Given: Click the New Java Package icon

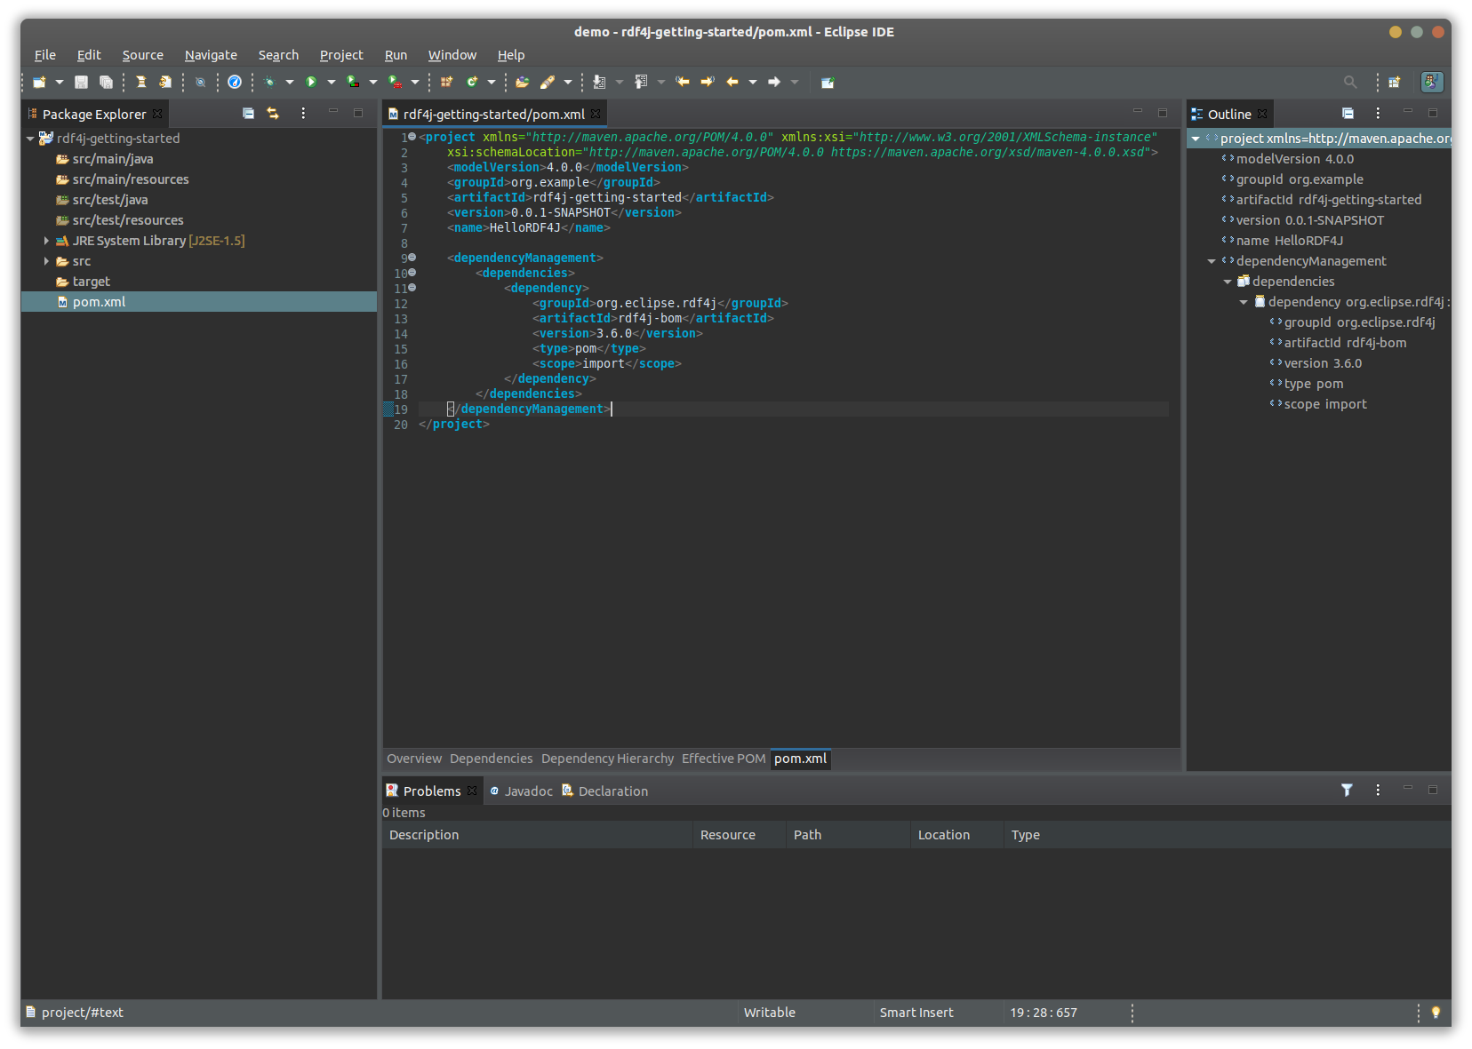Looking at the screenshot, I should [446, 83].
